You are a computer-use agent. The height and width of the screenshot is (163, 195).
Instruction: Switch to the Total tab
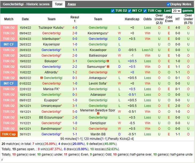59,4
